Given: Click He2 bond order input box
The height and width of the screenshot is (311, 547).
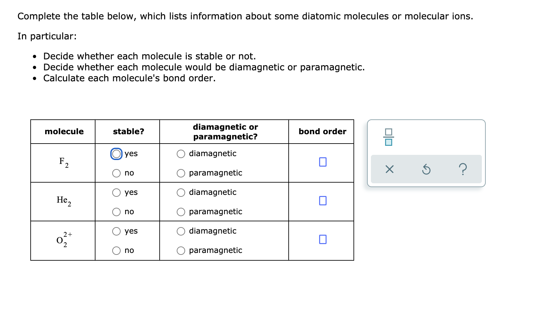Looking at the screenshot, I should point(323,201).
